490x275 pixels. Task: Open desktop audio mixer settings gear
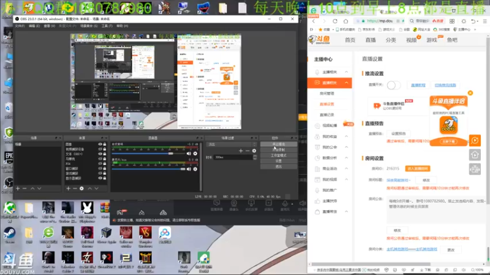pyautogui.click(x=195, y=153)
